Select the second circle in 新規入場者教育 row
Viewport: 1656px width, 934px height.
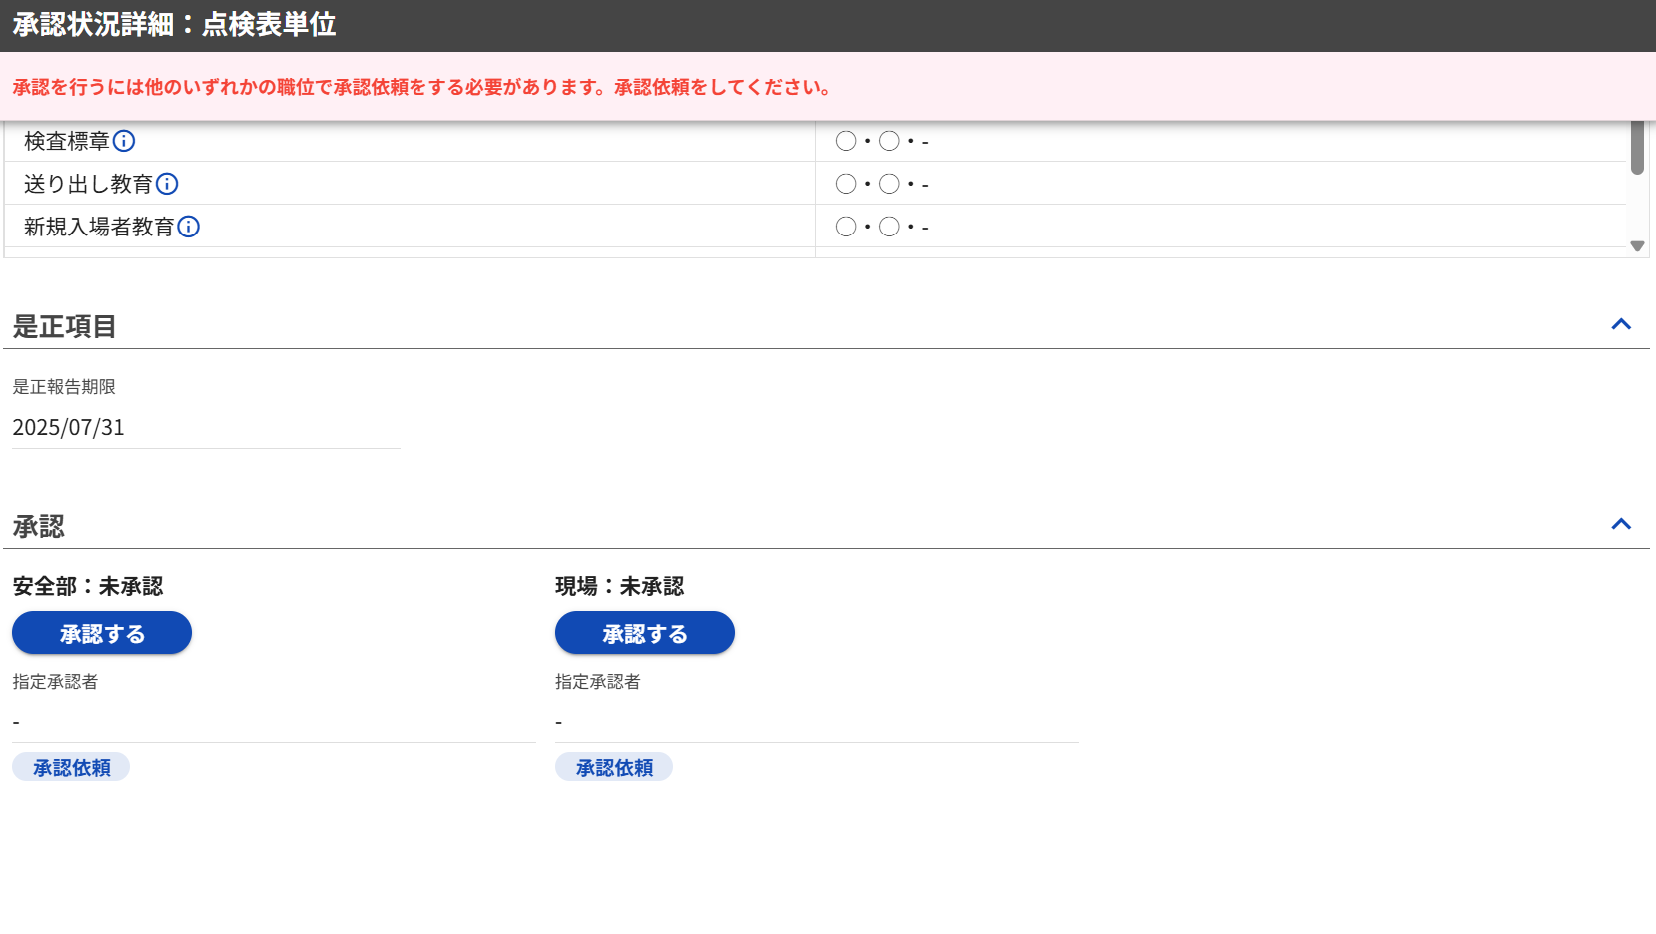[x=889, y=227]
